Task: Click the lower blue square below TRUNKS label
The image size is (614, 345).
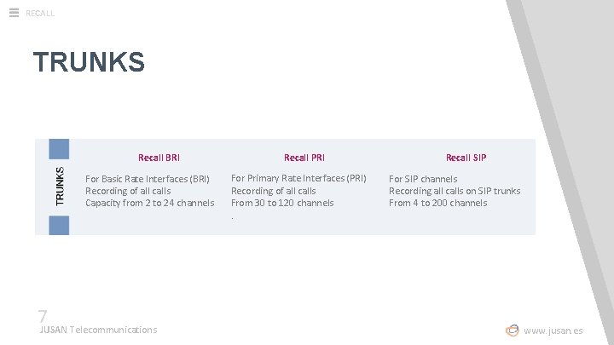Action: [x=59, y=226]
